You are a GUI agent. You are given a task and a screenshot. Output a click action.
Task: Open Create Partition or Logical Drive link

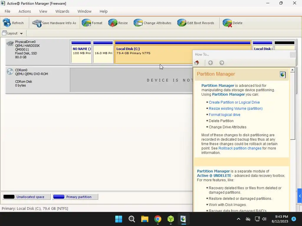point(234,102)
